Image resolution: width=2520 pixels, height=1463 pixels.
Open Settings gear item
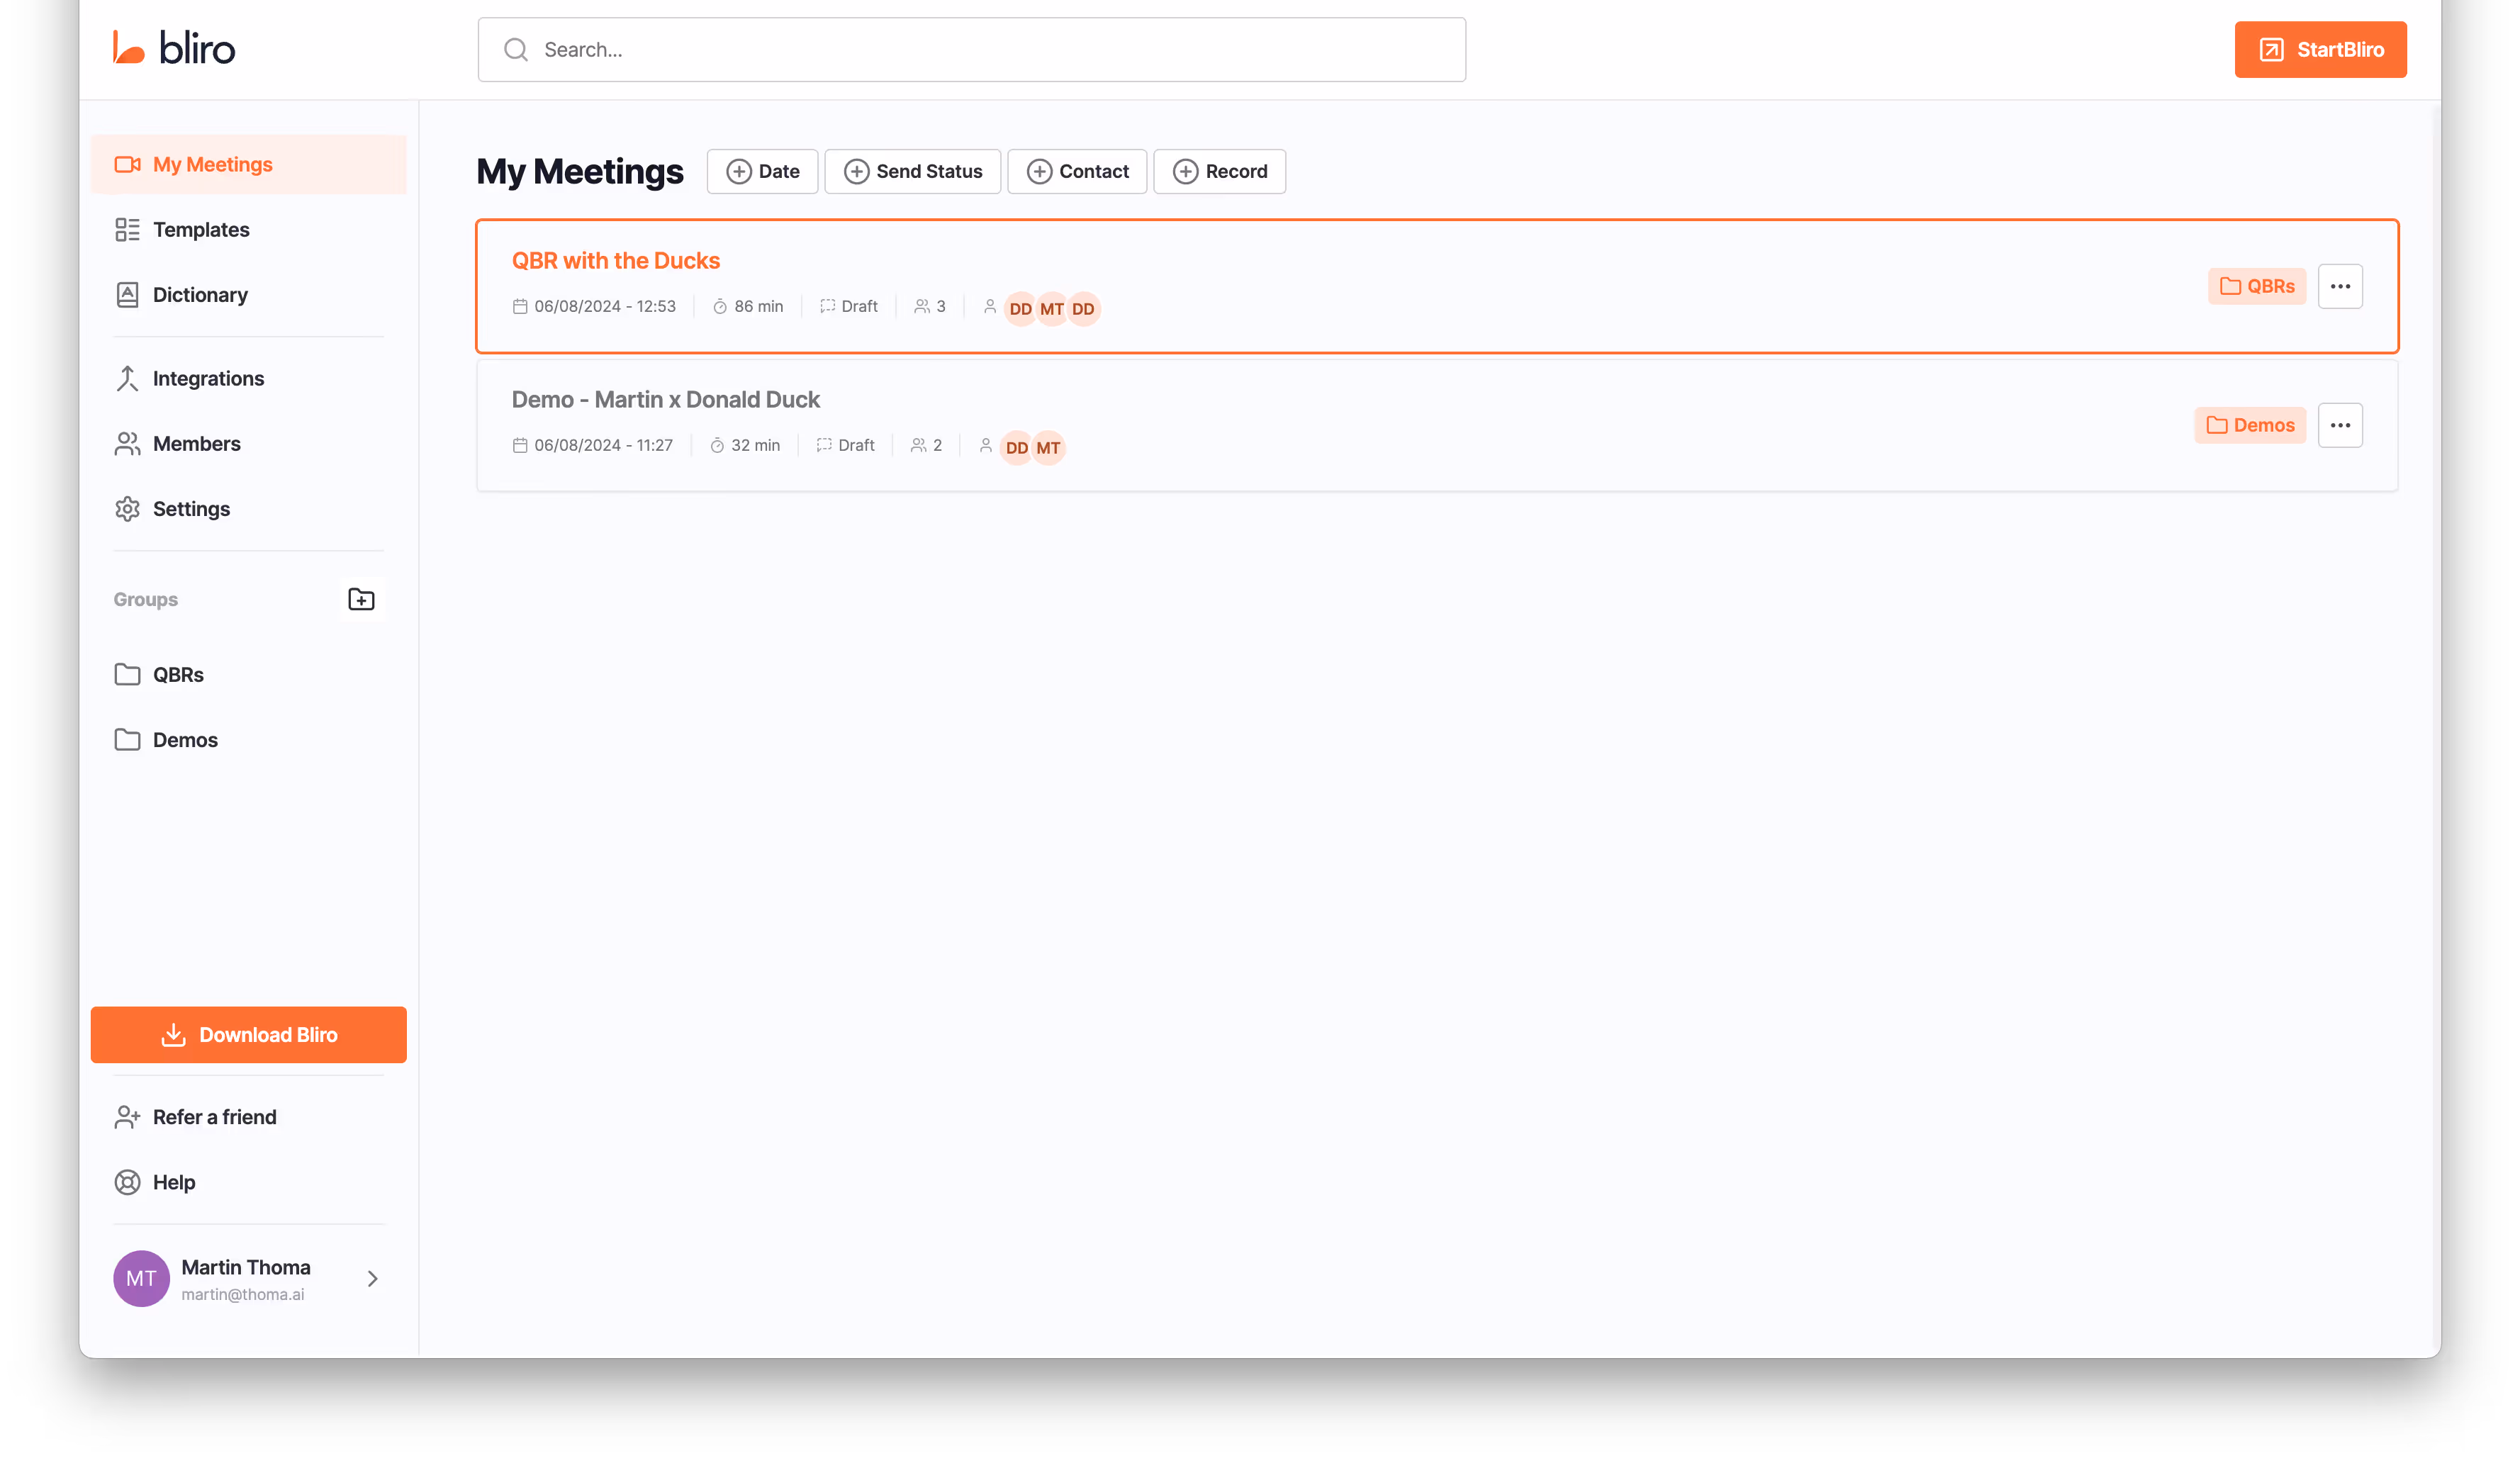tap(191, 508)
